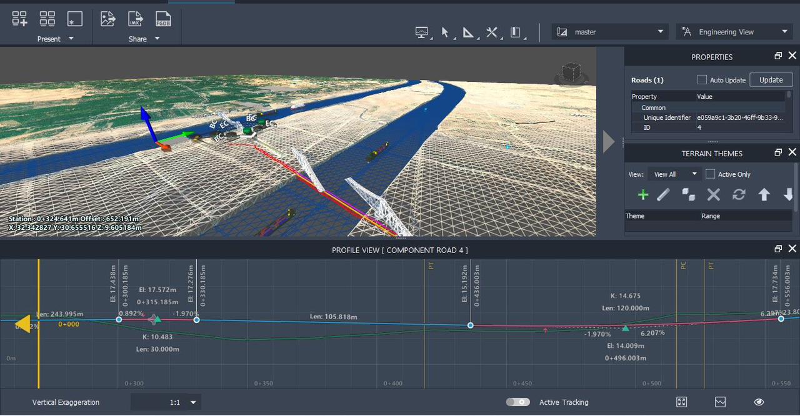The width and height of the screenshot is (800, 416).
Task: Click the FGDB export icon
Action: 163,19
